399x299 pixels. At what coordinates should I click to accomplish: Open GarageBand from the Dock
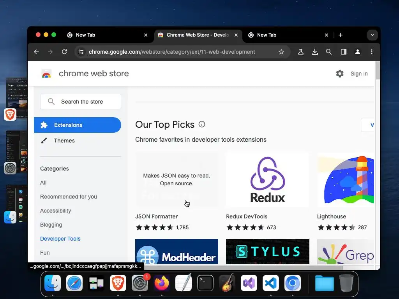tap(227, 283)
